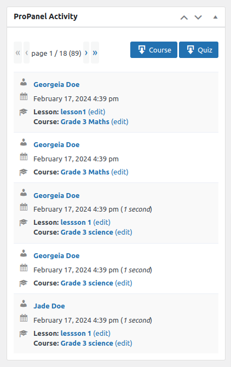Edit lessson 1 in Jade Doe entry

(102, 333)
